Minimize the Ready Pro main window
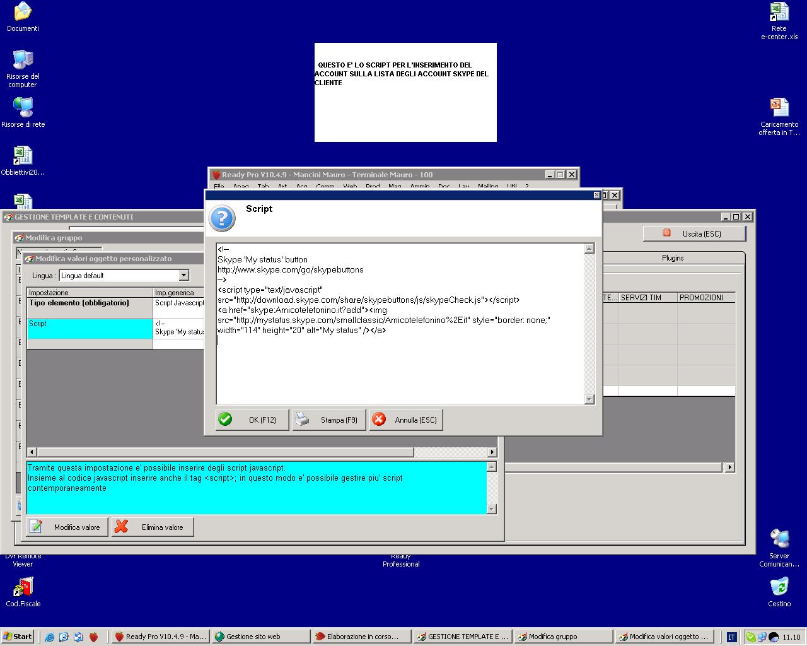This screenshot has width=807, height=646. click(x=549, y=175)
